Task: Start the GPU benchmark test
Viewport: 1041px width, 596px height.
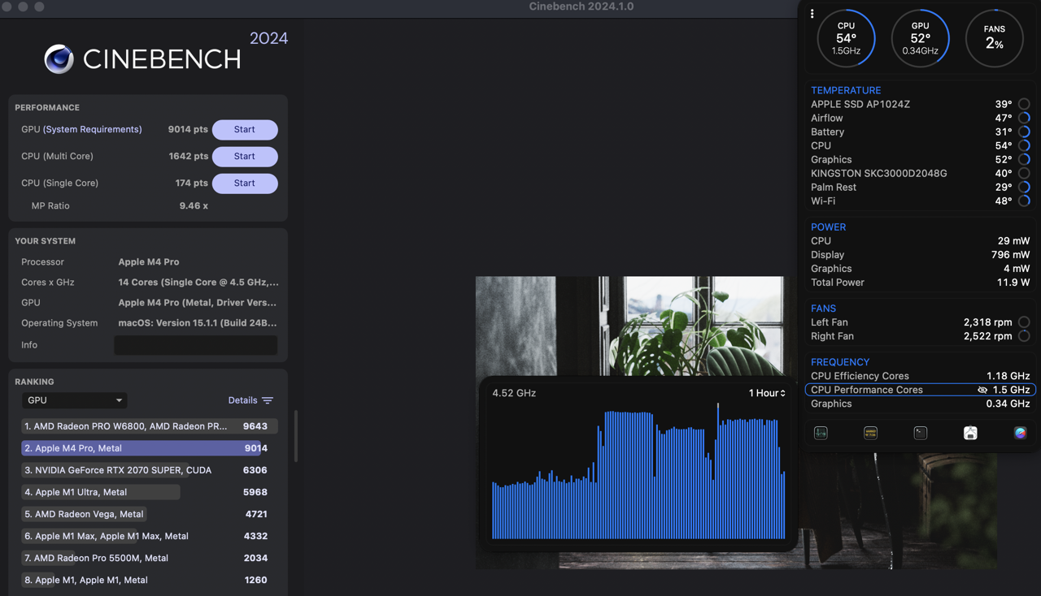Action: [x=245, y=130]
